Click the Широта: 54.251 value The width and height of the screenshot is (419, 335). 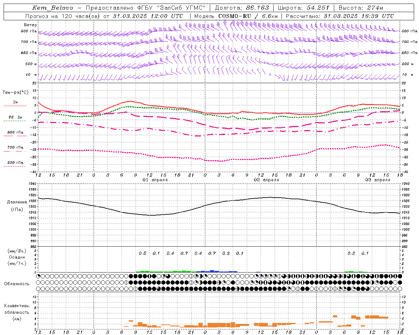pos(303,8)
